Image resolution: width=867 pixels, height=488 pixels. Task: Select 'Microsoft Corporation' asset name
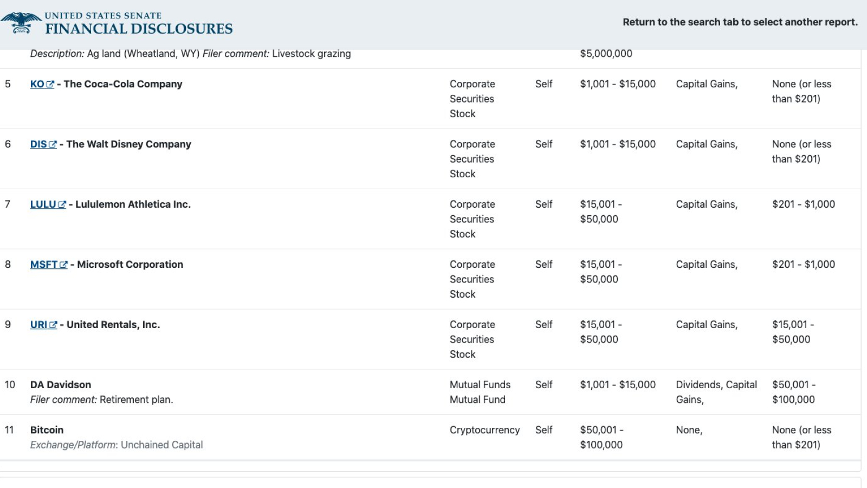click(130, 265)
